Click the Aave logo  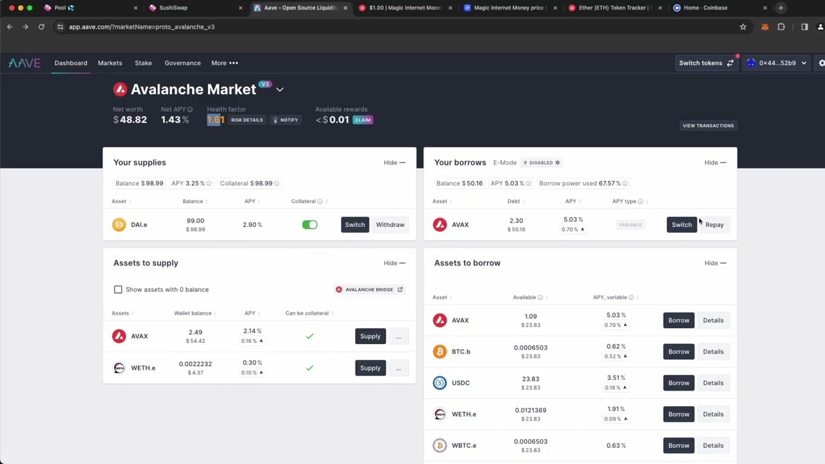coord(24,63)
